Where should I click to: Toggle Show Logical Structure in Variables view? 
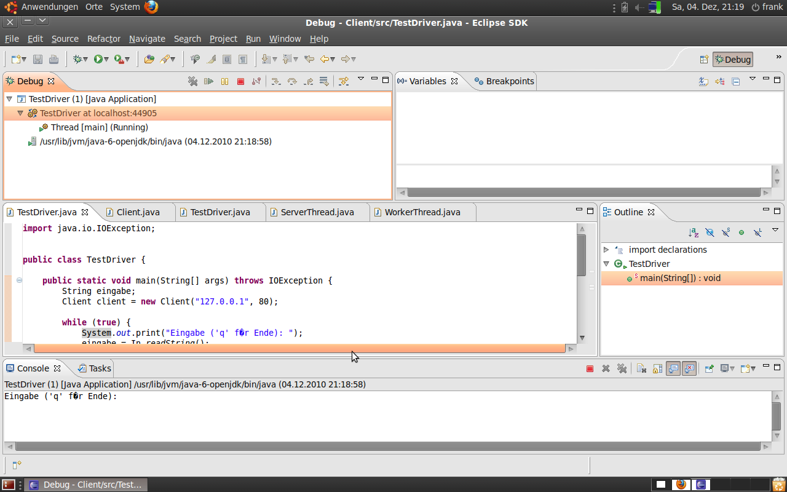pyautogui.click(x=719, y=81)
